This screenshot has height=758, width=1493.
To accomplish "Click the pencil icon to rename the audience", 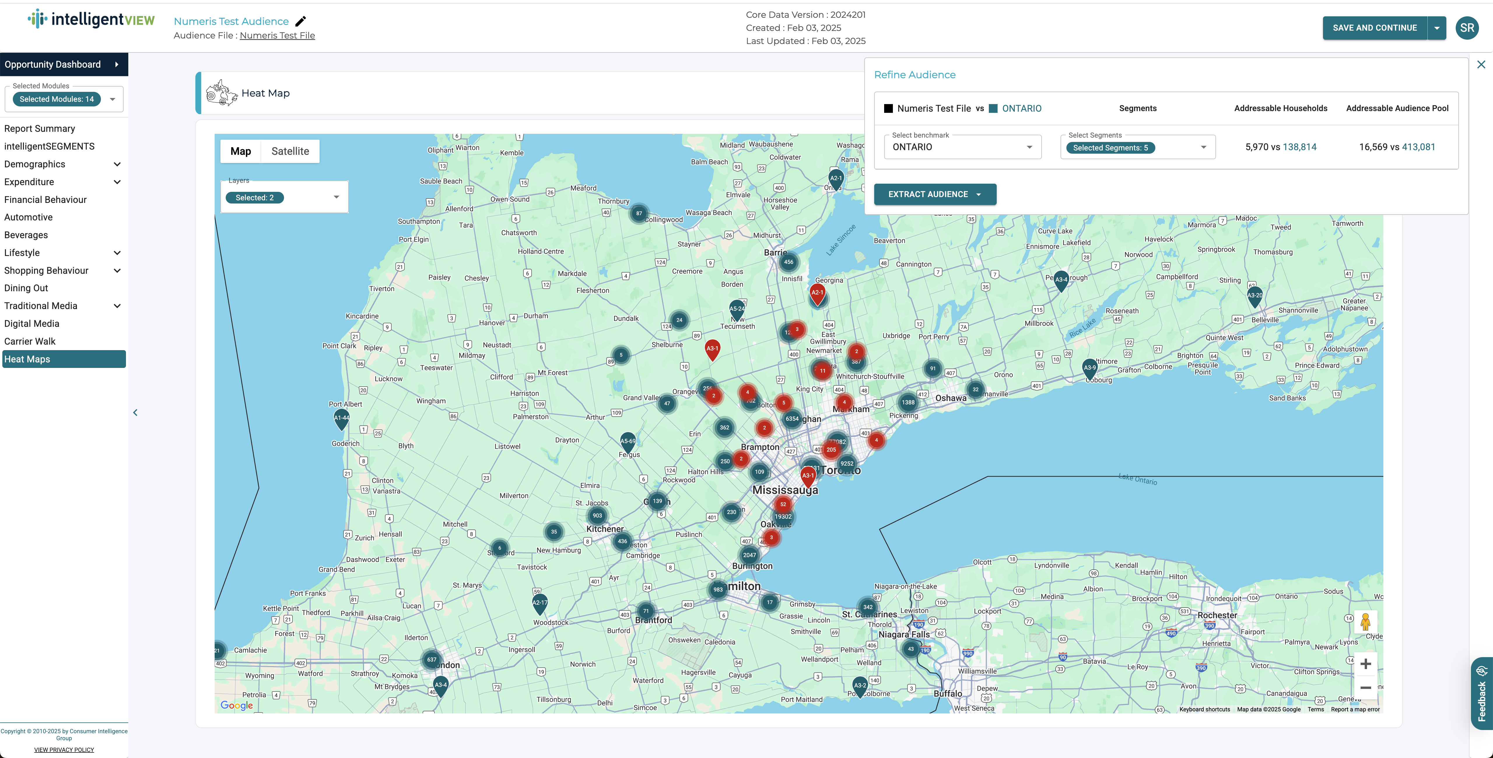I will pyautogui.click(x=301, y=21).
